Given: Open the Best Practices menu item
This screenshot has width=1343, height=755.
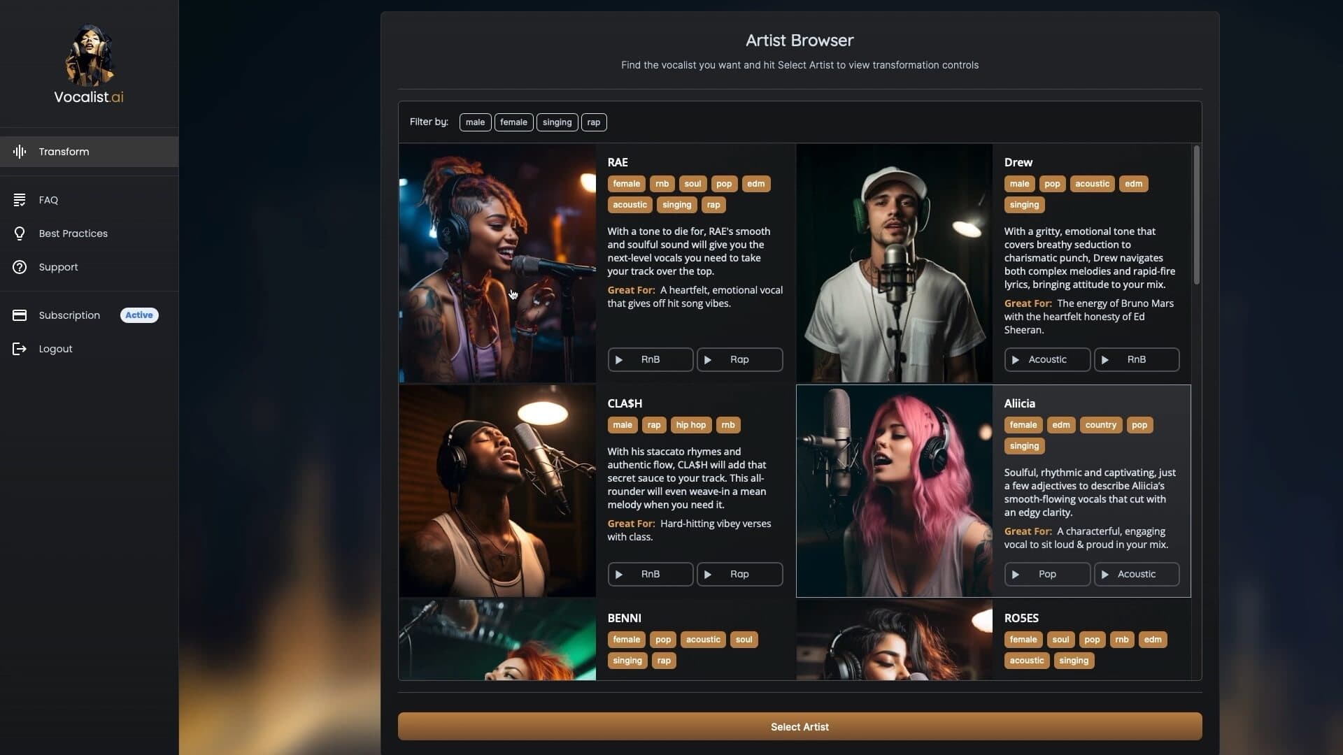Looking at the screenshot, I should pos(73,233).
